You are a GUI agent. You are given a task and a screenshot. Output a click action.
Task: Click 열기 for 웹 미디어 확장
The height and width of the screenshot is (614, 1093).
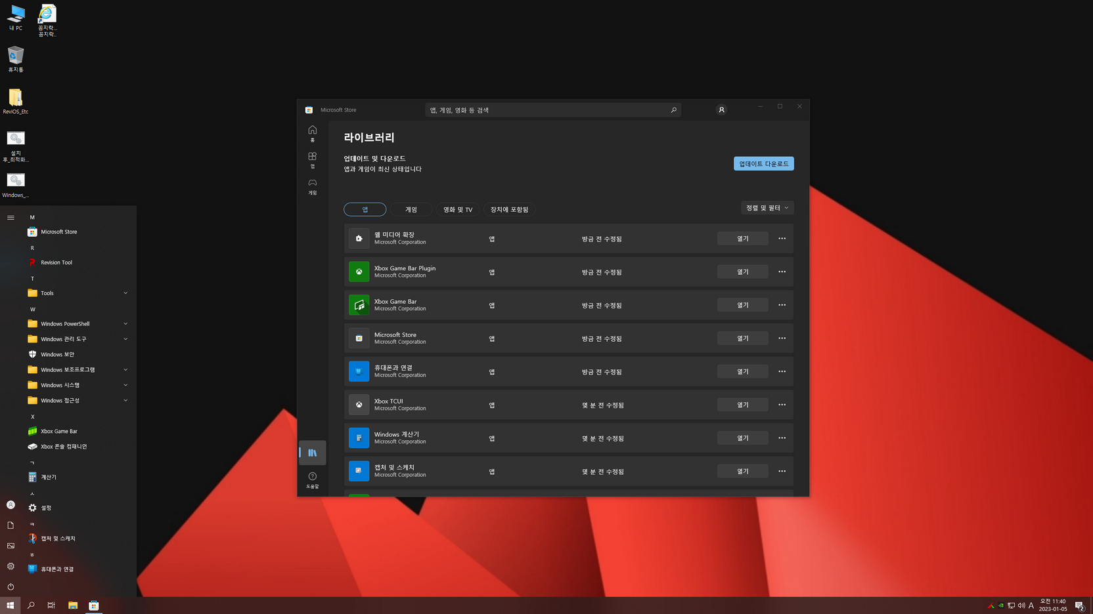742,238
